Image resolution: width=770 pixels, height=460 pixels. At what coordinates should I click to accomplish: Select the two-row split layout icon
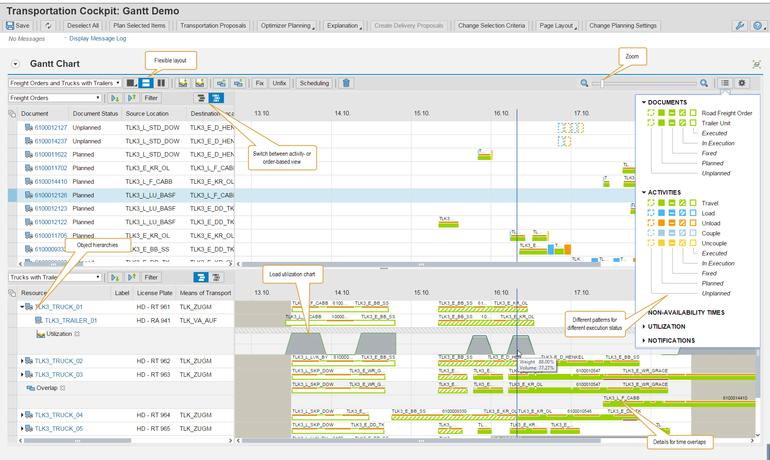point(146,83)
